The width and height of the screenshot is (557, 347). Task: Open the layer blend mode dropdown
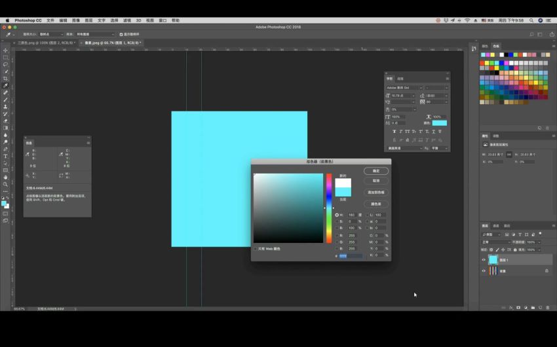pos(496,242)
